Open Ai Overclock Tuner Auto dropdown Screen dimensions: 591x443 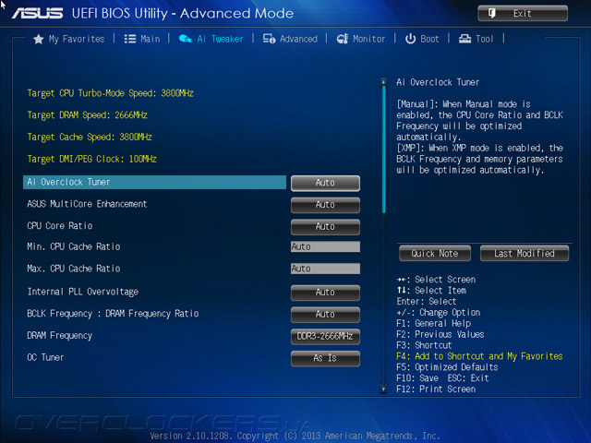pos(325,183)
